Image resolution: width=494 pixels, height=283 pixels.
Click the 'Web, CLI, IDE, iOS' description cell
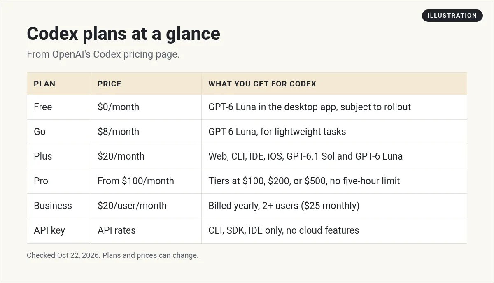coord(334,156)
